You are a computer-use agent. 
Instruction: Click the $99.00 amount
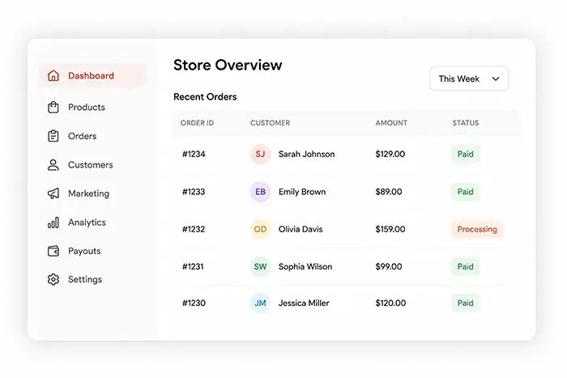(389, 266)
